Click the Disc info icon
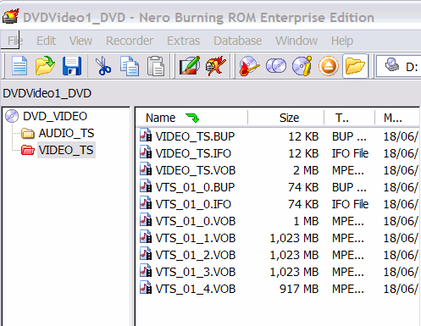 pyautogui.click(x=302, y=66)
